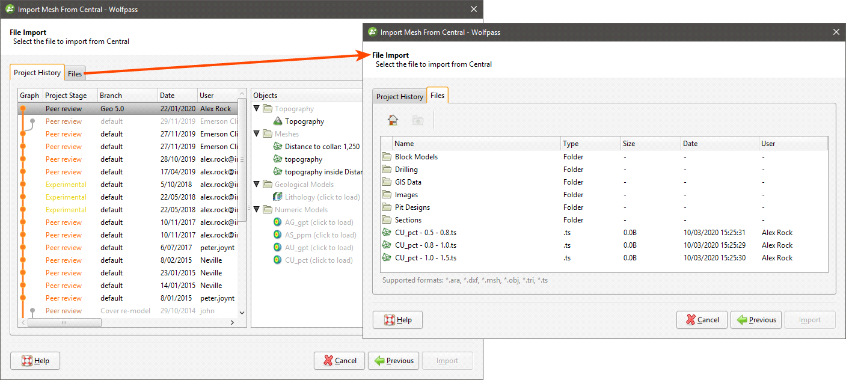Screen dimensions: 852x380
Task: Click the Cancel button
Action: tap(702, 319)
